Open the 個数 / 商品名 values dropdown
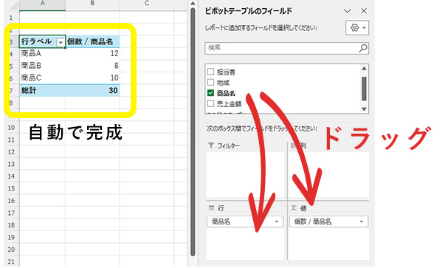 362,221
